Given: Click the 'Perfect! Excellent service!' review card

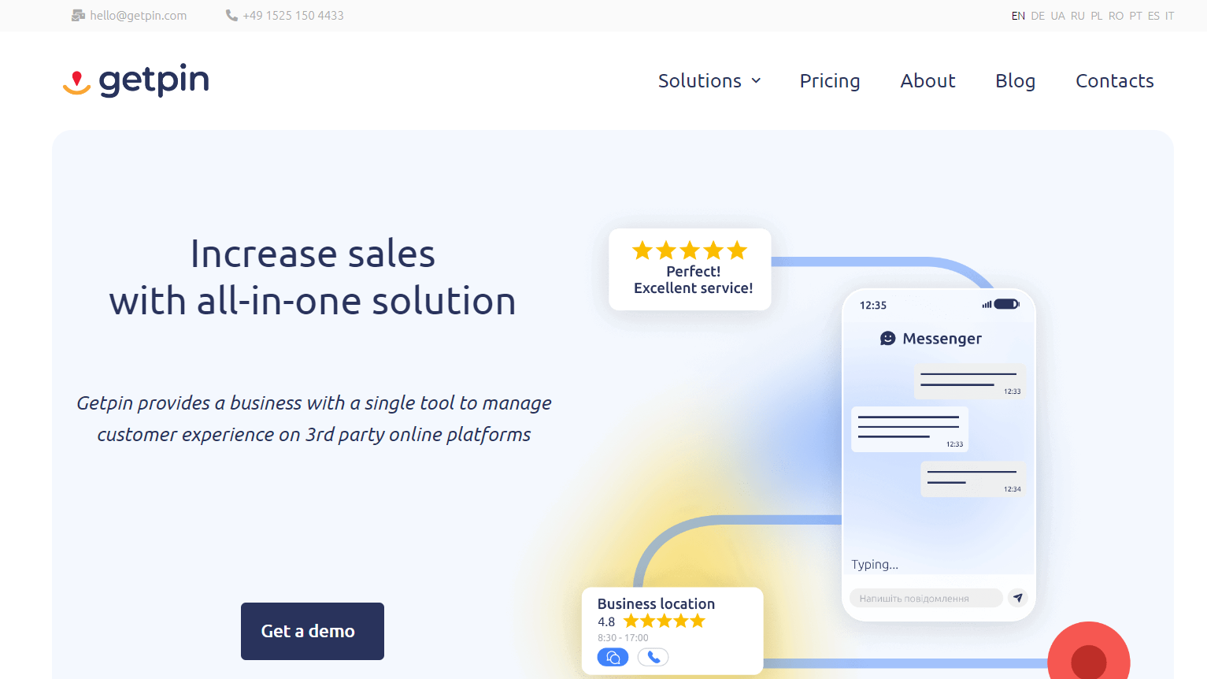Looking at the screenshot, I should point(690,269).
